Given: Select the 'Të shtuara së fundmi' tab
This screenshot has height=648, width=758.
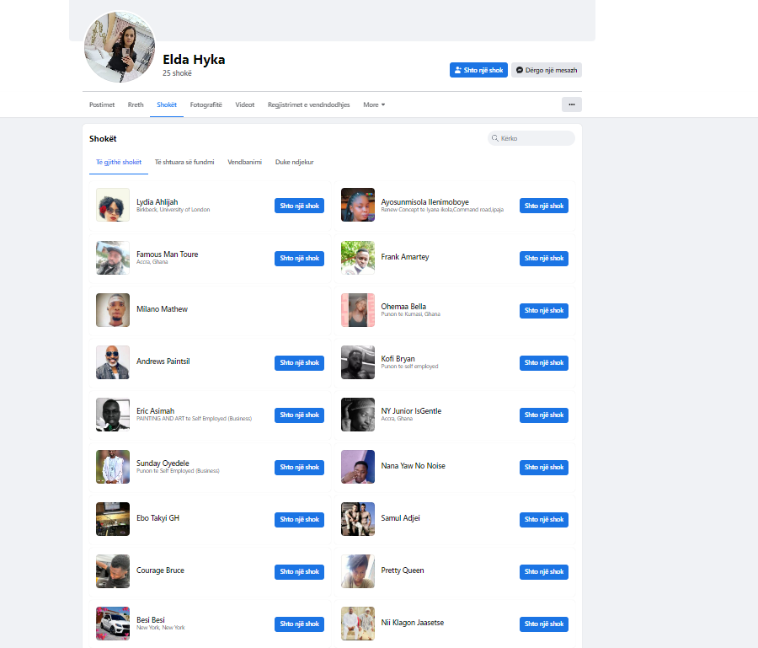Looking at the screenshot, I should [184, 162].
